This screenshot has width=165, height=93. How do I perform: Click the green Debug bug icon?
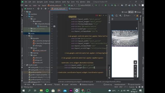[x=105, y=5]
